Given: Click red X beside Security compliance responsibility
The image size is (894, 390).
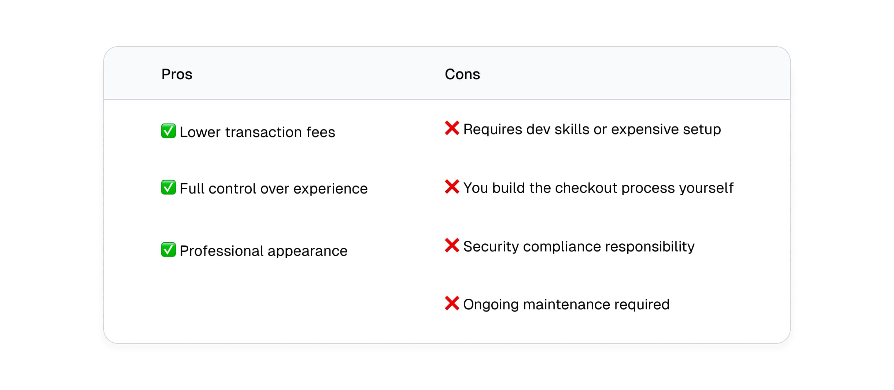Looking at the screenshot, I should click(x=452, y=245).
